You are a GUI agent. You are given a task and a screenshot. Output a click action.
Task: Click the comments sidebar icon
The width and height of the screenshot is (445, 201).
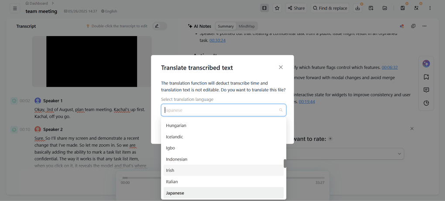coord(426,90)
